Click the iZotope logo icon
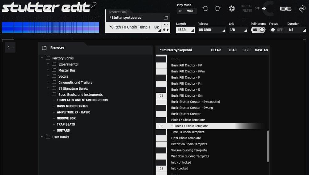This screenshot has height=175, width=309. pyautogui.click(x=302, y=9)
